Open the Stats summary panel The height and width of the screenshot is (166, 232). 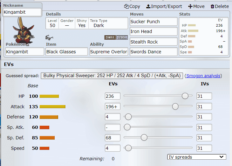204,37
